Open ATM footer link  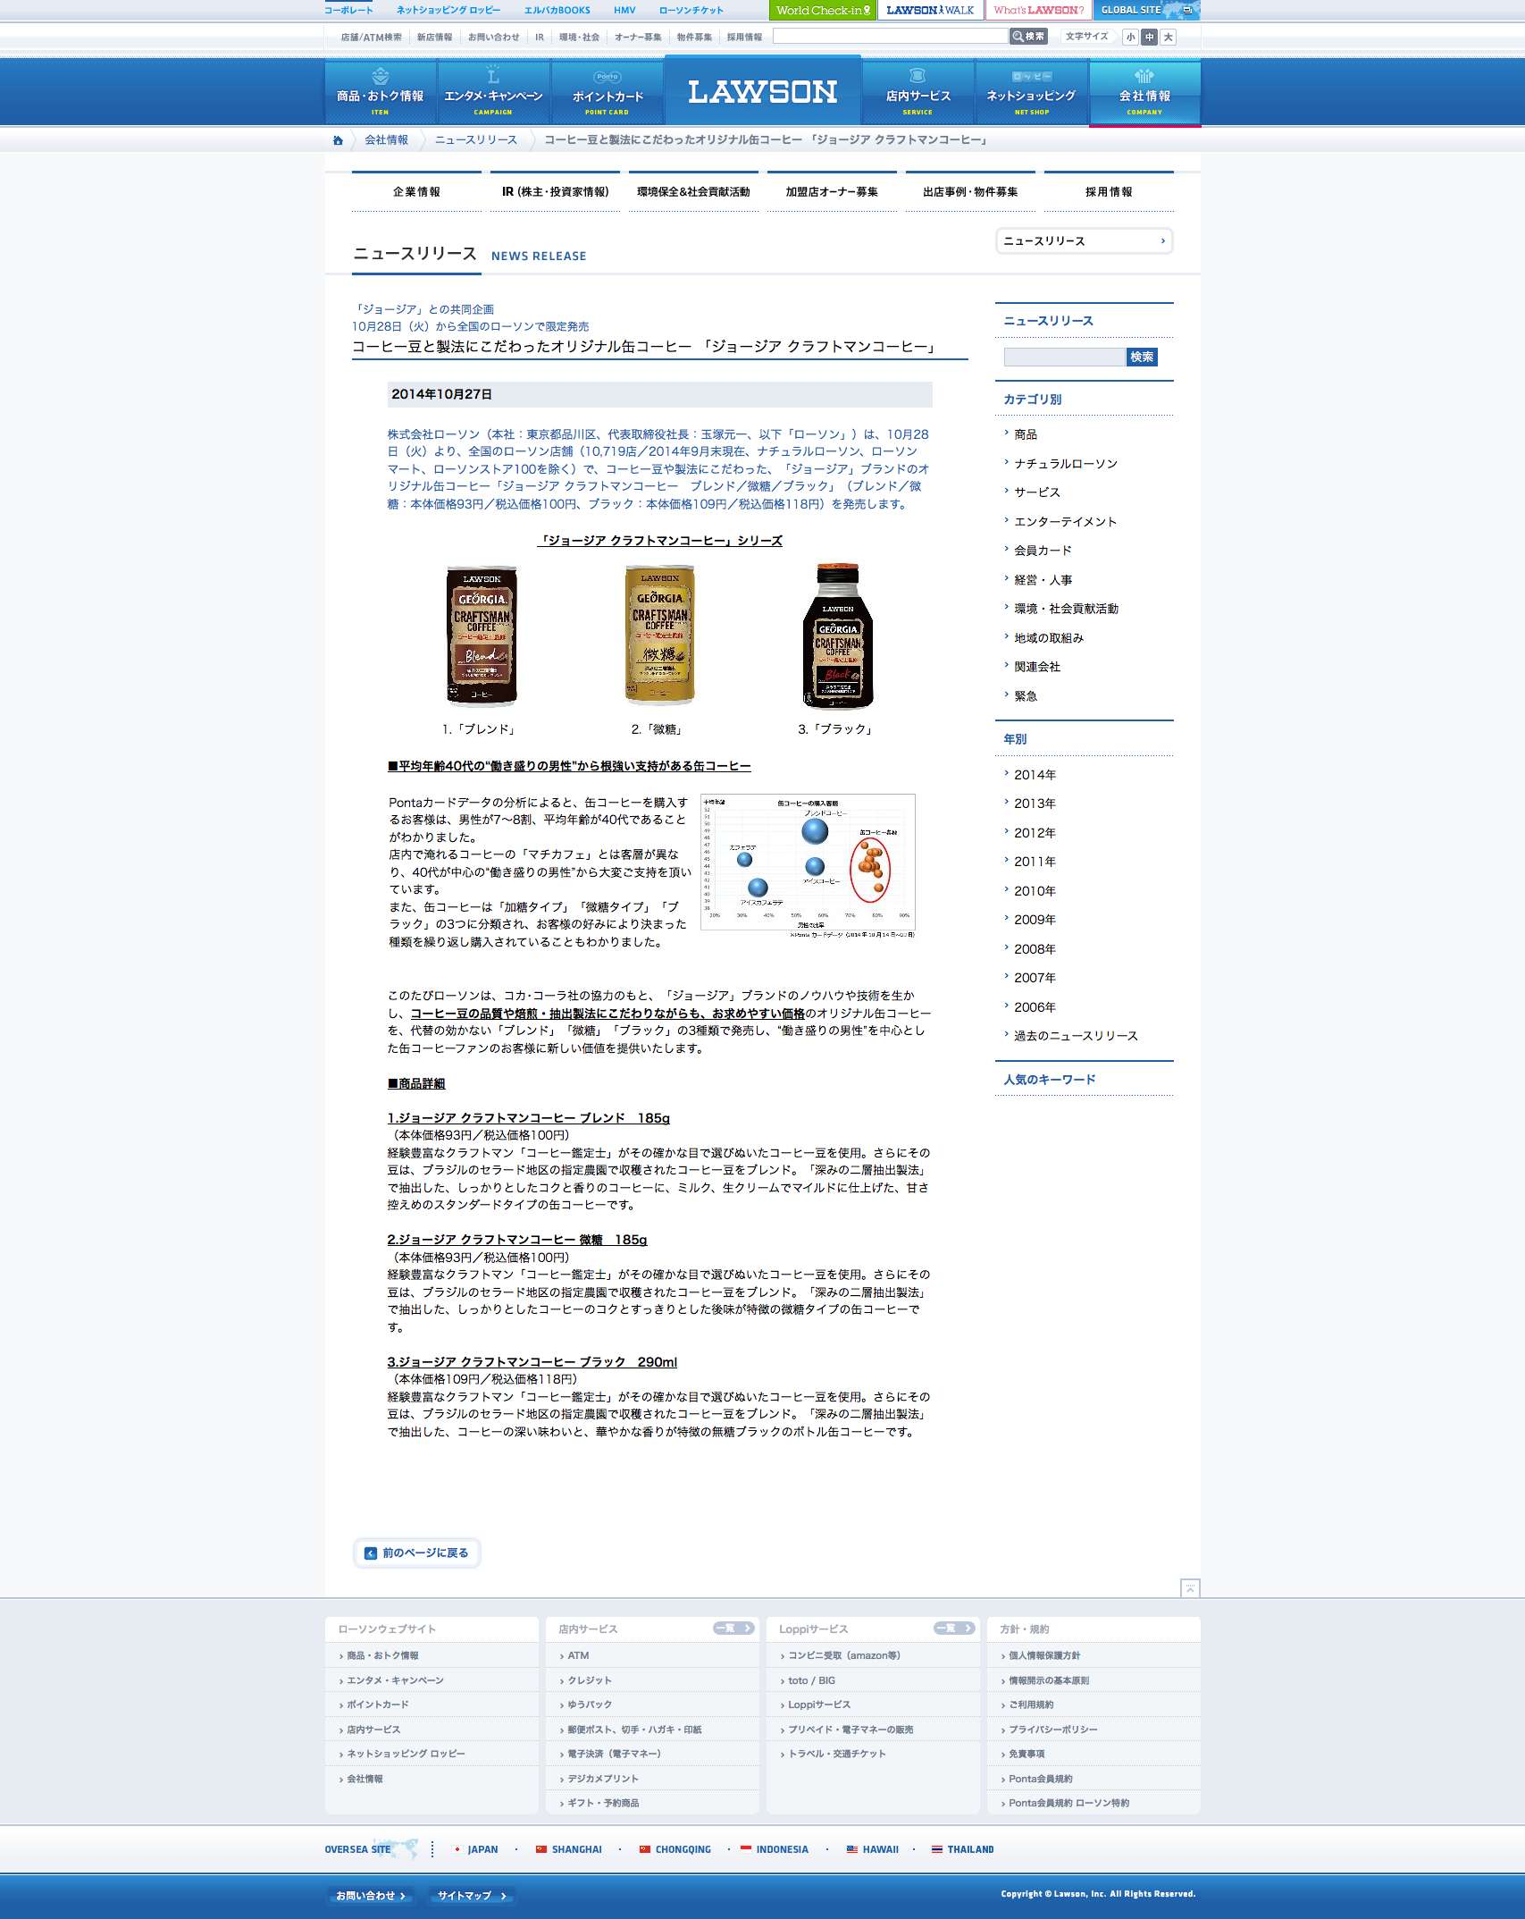(x=578, y=1656)
